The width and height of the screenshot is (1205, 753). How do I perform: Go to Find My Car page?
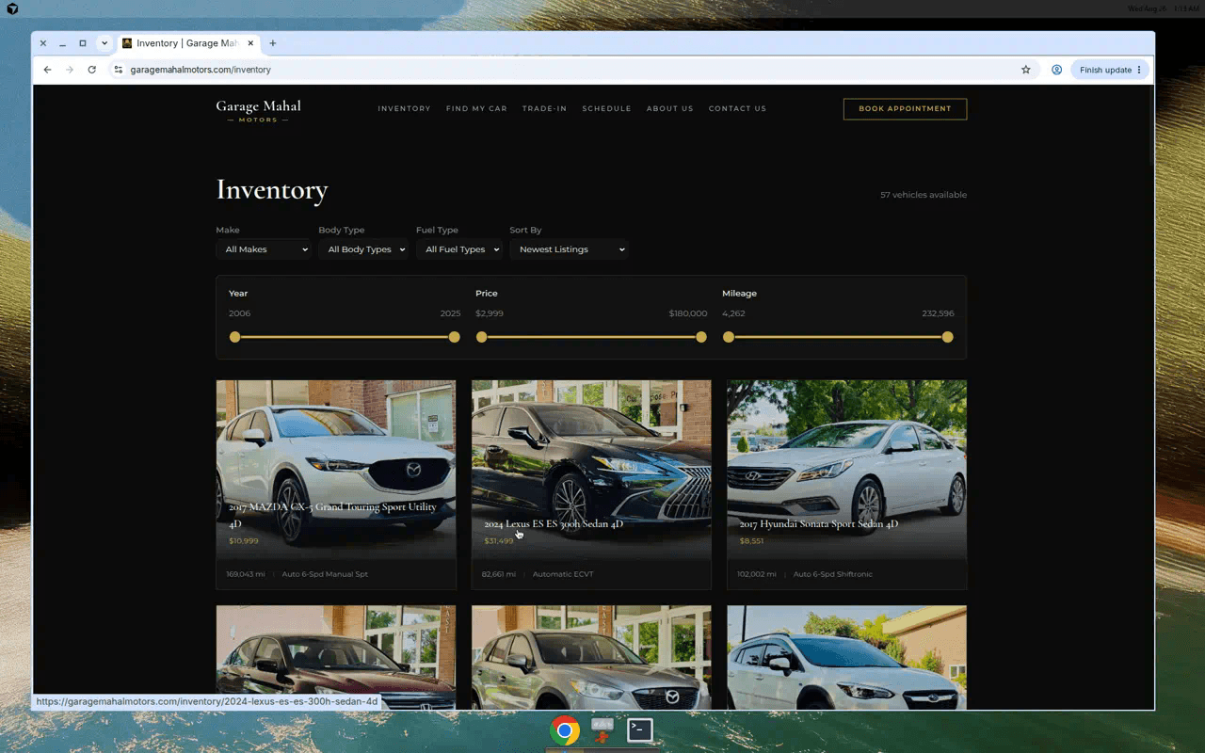[x=476, y=109]
